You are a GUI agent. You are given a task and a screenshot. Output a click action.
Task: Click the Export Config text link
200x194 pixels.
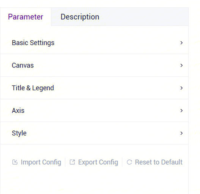[x=98, y=162]
